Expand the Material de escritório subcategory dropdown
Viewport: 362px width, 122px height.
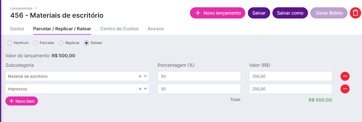[145, 76]
